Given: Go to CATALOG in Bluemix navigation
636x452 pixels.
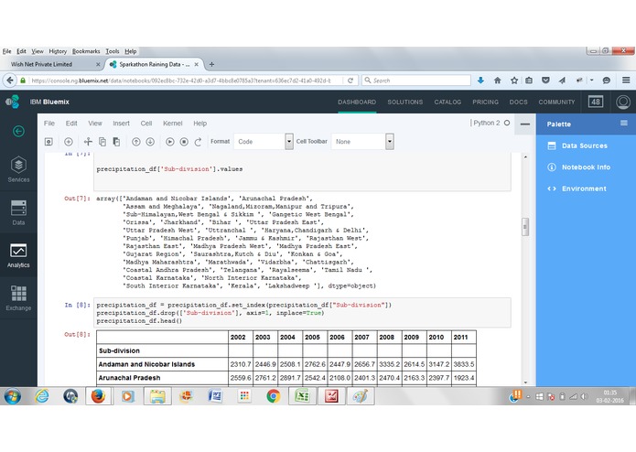Looking at the screenshot, I should (x=447, y=102).
